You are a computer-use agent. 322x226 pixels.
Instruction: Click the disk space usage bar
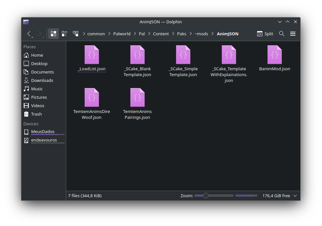click(x=246, y=196)
